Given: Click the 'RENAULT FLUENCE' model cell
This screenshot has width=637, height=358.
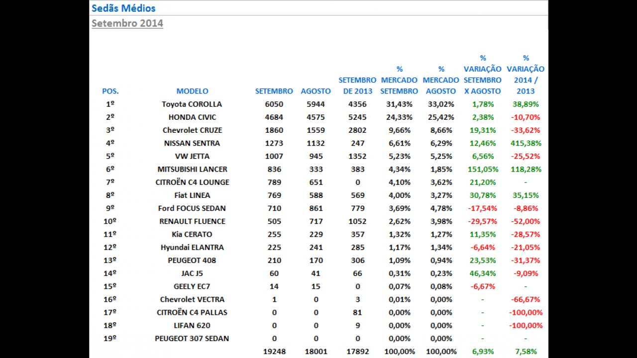Looking at the screenshot, I should (192, 221).
